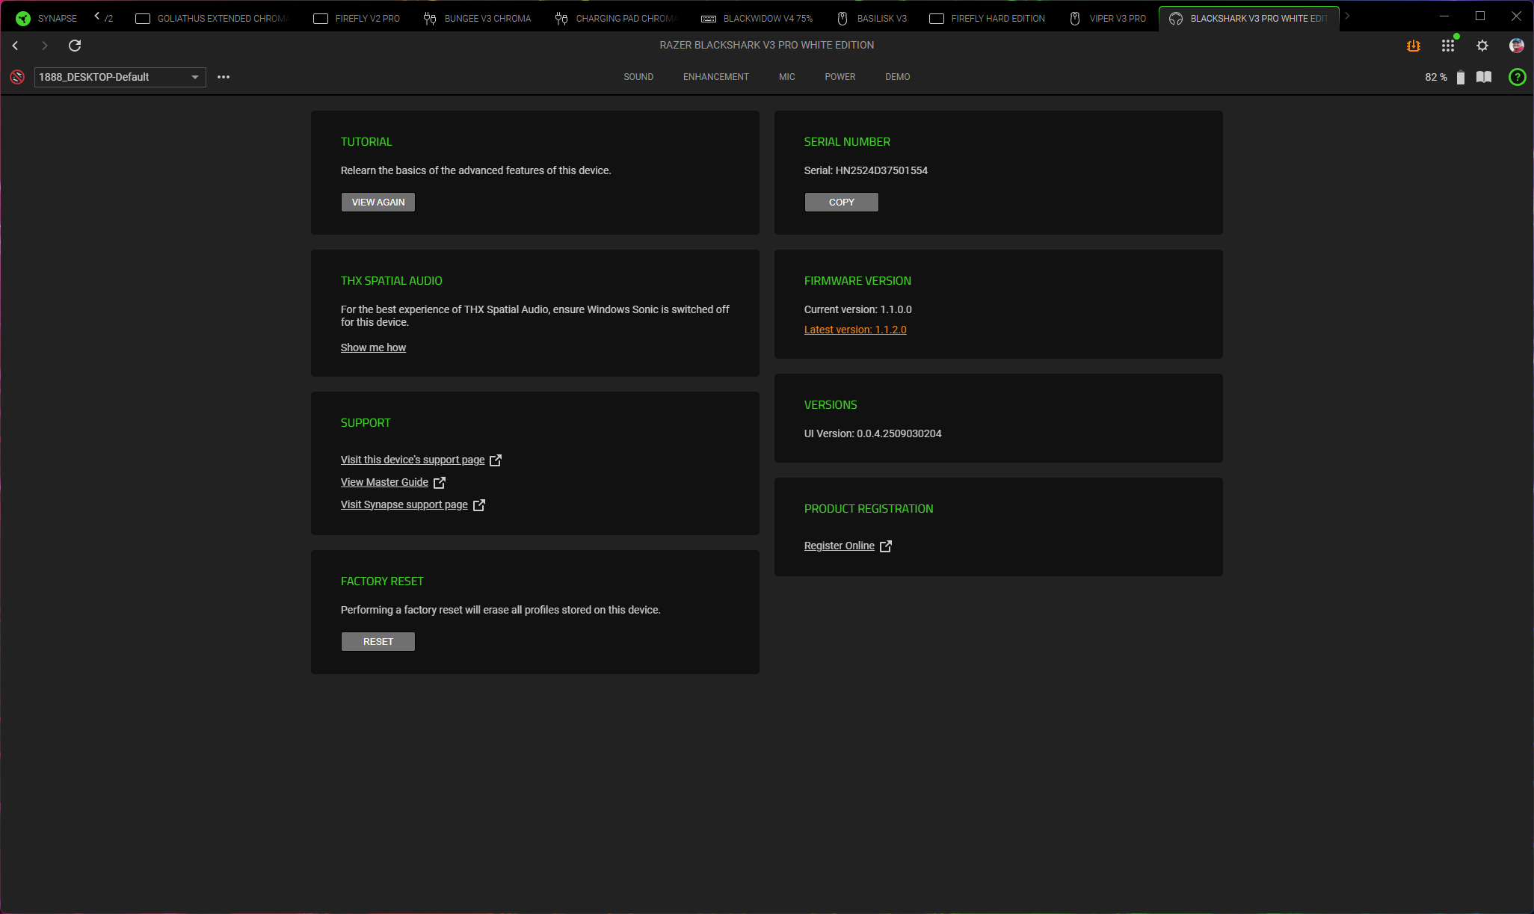This screenshot has height=914, width=1534.
Task: Open the settings gear icon
Action: coord(1482,46)
